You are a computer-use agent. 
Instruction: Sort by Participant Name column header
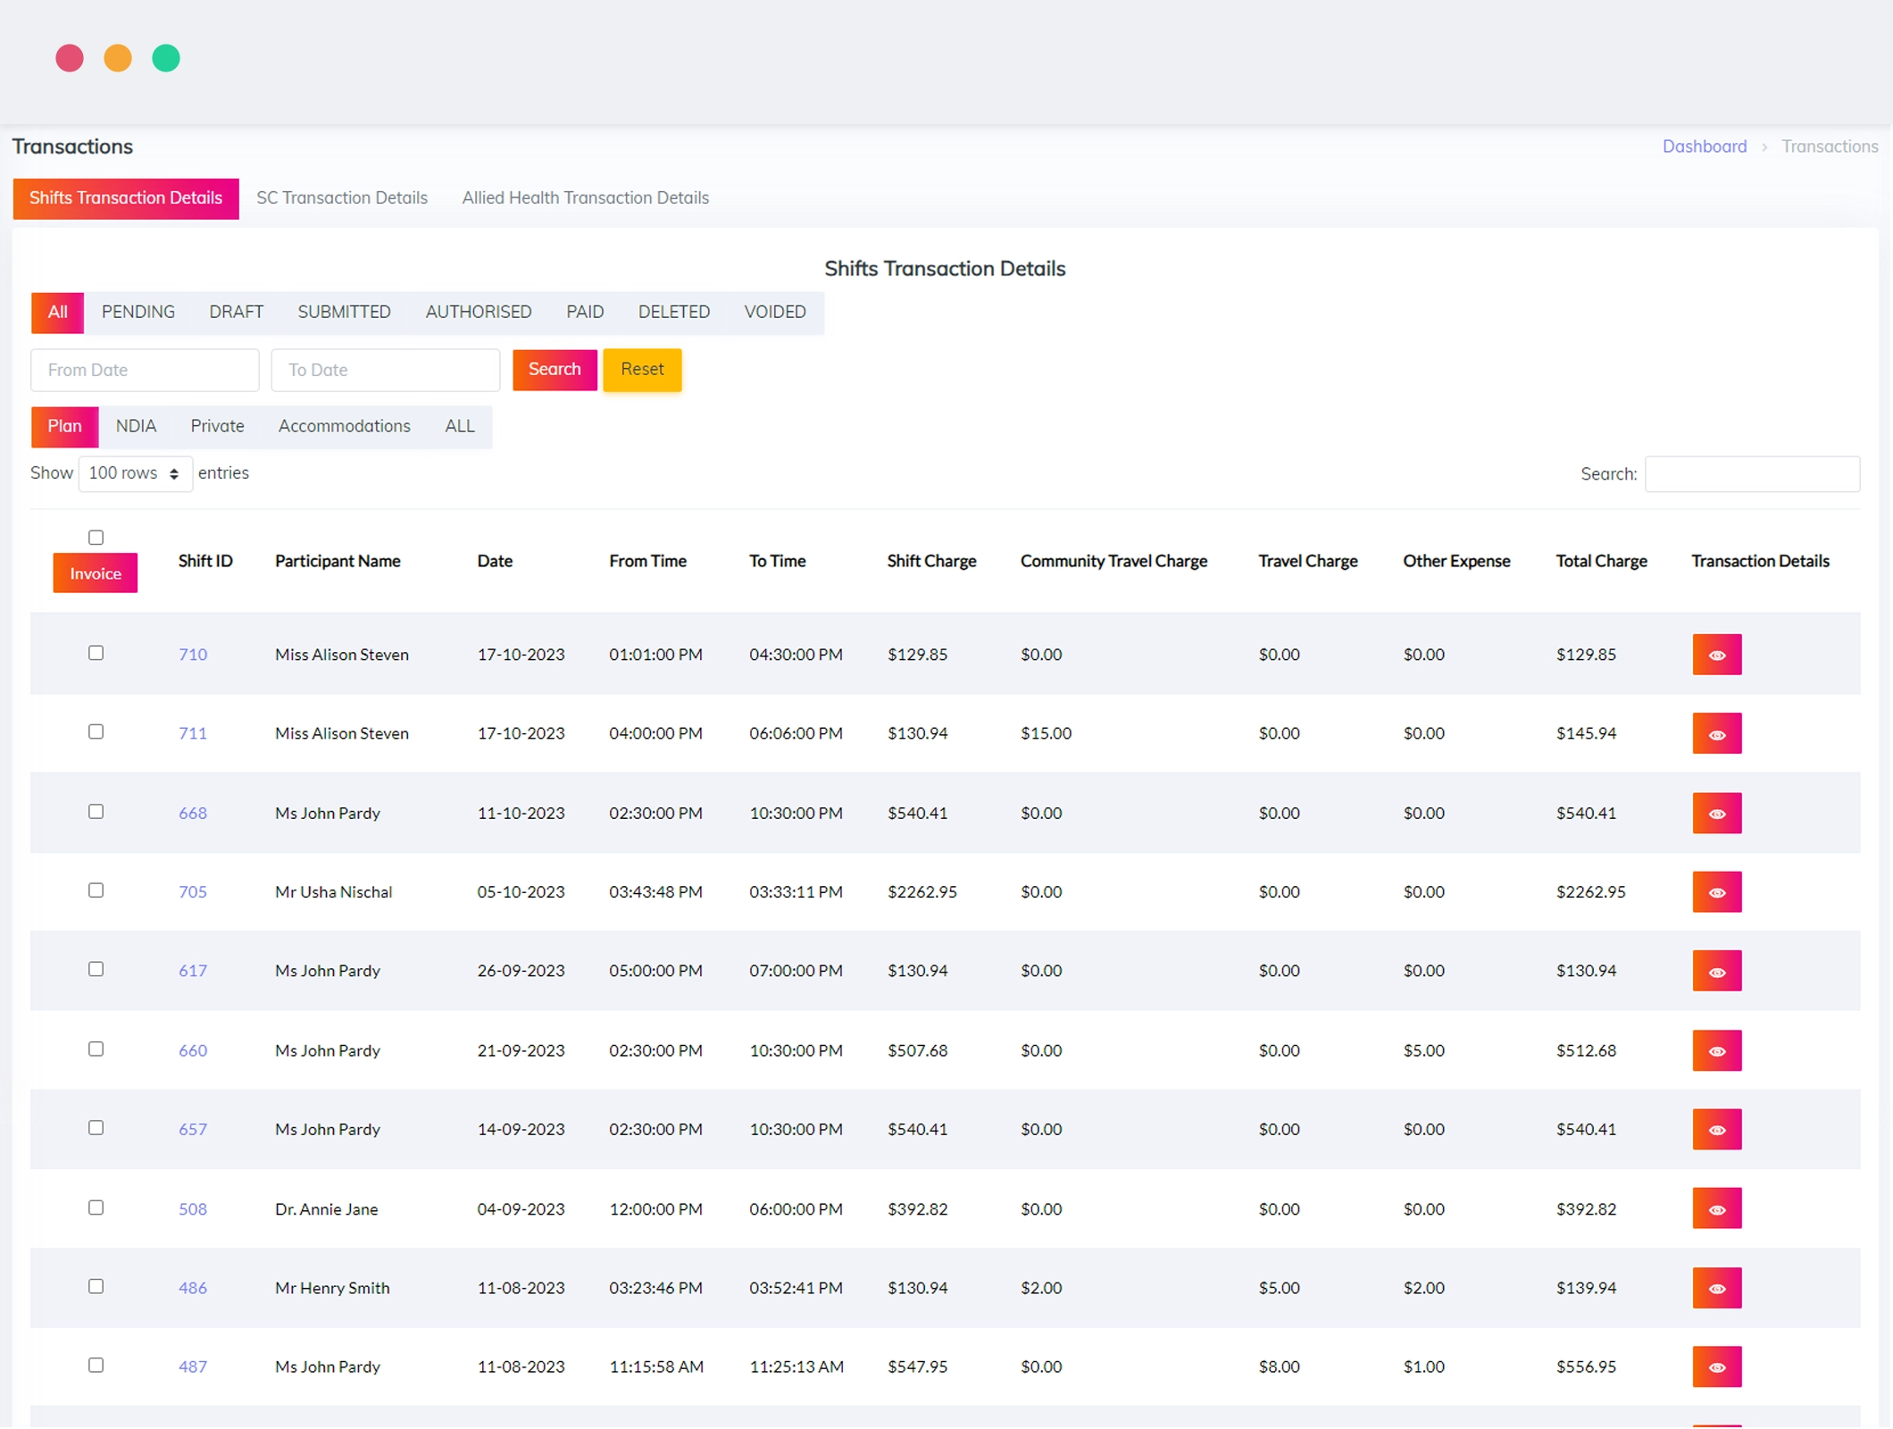pyautogui.click(x=338, y=561)
